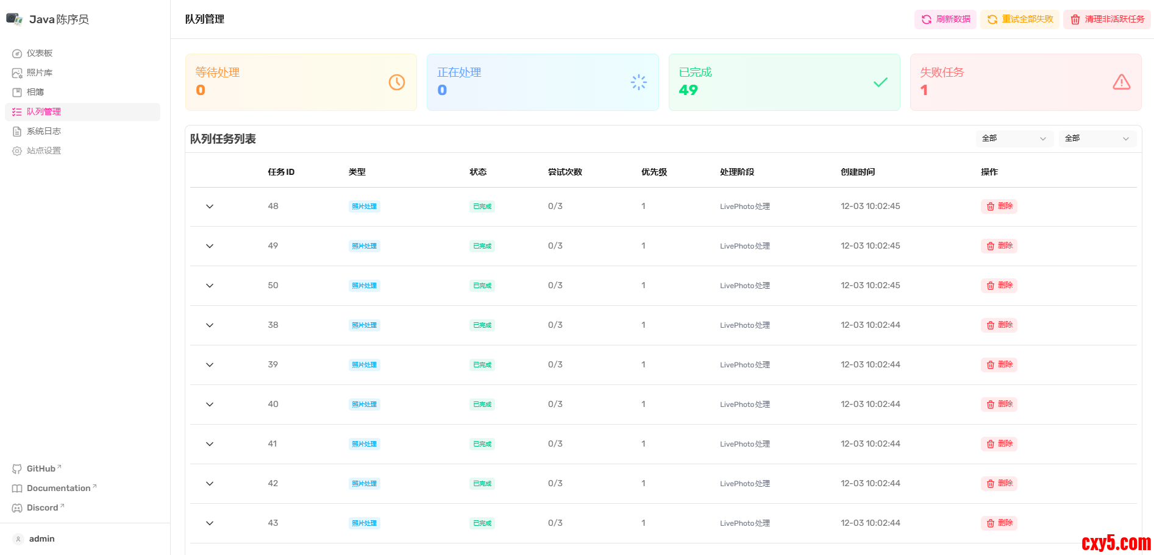Screen dimensions: 1154x555
Task: Select 队列管理 in the sidebar menu
Action: (x=44, y=112)
